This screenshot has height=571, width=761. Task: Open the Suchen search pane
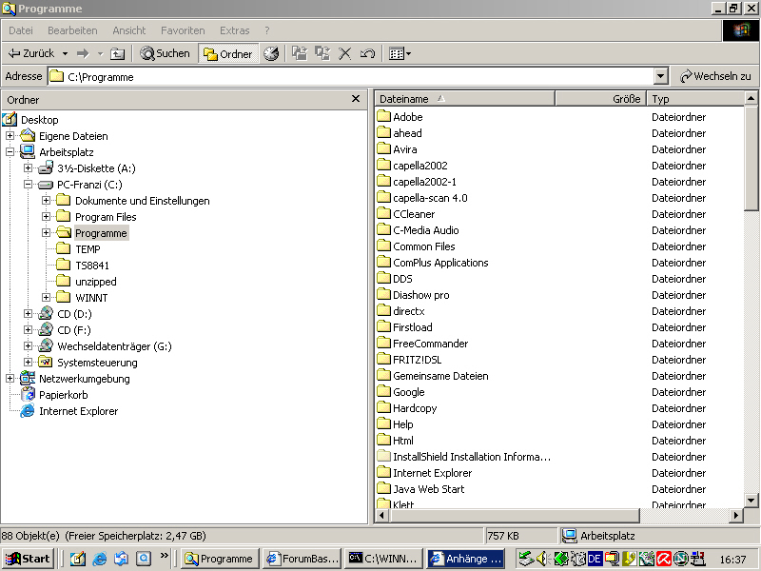pyautogui.click(x=165, y=53)
